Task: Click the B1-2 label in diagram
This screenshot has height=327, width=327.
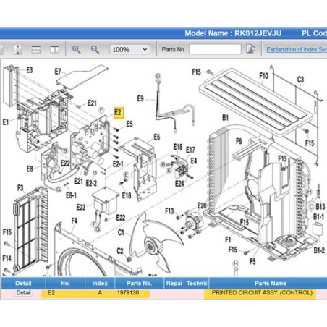Action: pos(319,250)
